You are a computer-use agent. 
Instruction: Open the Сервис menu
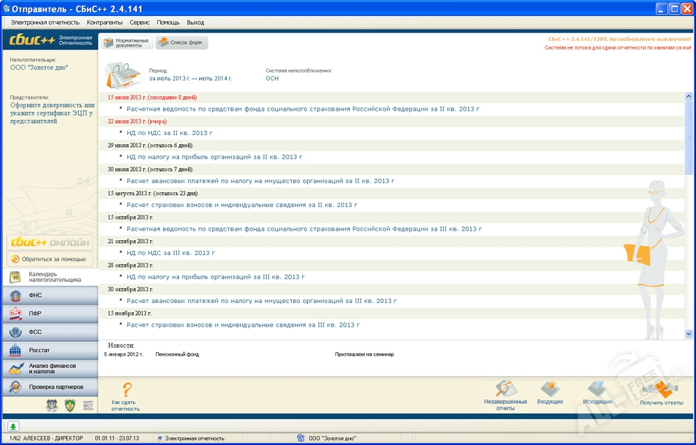pyautogui.click(x=139, y=22)
